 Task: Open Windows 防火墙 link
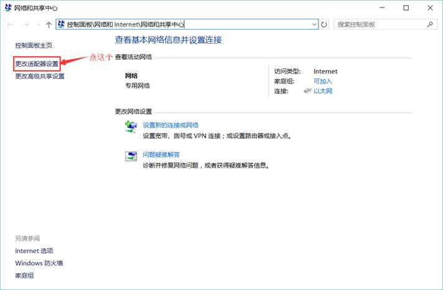coord(39,263)
